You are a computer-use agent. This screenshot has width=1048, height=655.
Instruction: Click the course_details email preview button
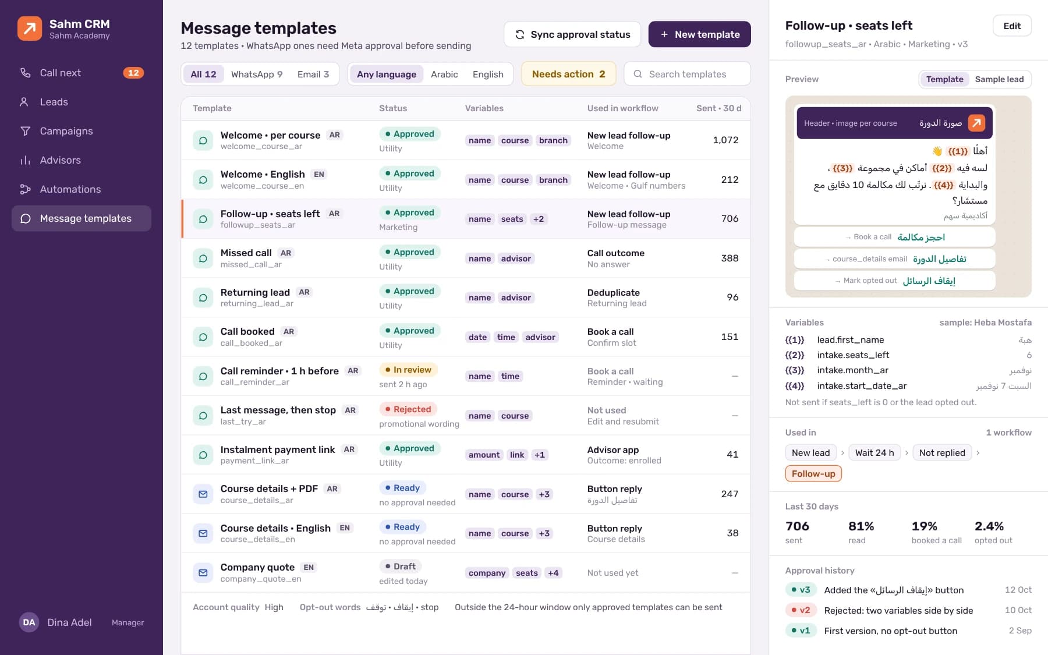(x=894, y=259)
